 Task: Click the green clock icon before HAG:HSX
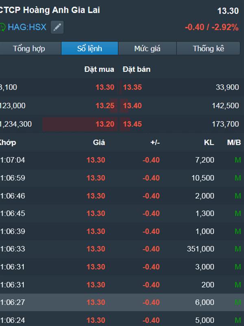[2, 27]
